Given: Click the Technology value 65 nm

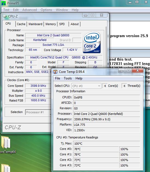Looking at the screenshot, I should tap(33, 50).
